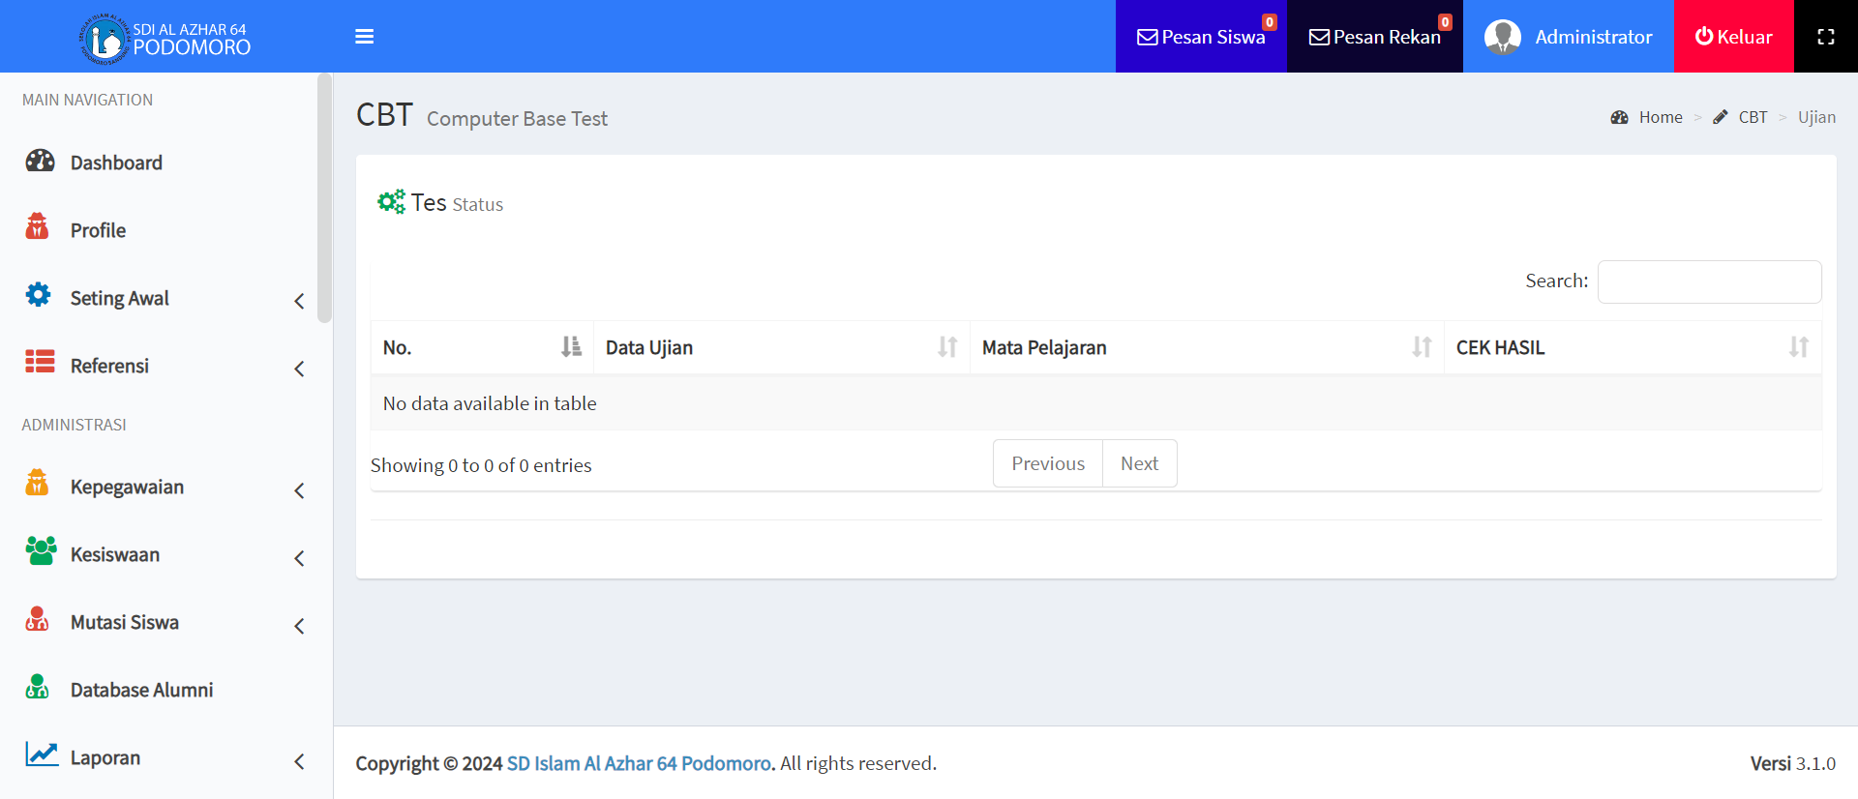Open Pesan Rekan messages menu
1858x799 pixels.
coord(1374,37)
